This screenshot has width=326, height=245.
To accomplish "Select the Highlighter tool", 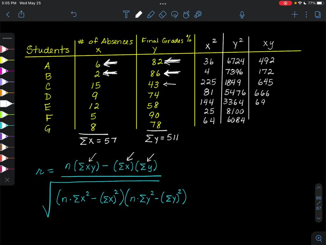I will pyautogui.click(x=151, y=14).
